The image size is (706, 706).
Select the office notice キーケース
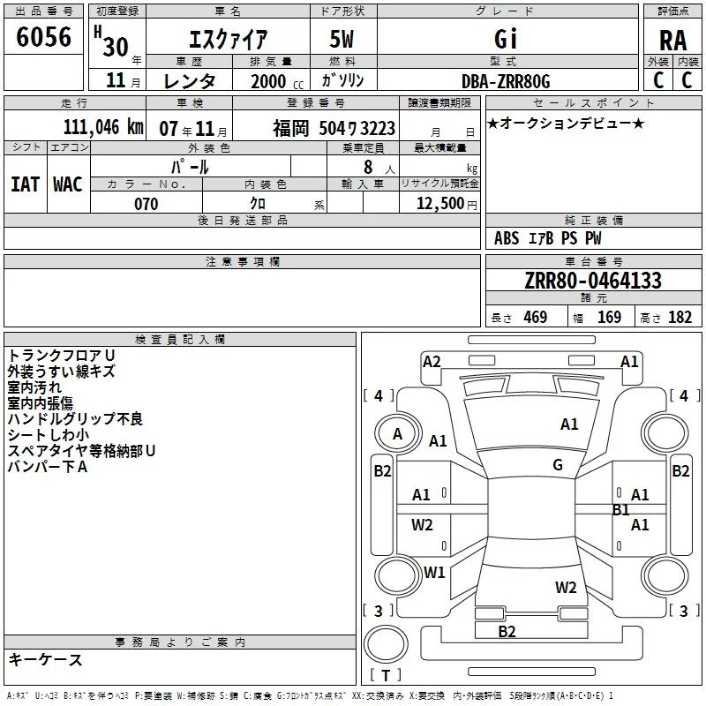pos(45,659)
